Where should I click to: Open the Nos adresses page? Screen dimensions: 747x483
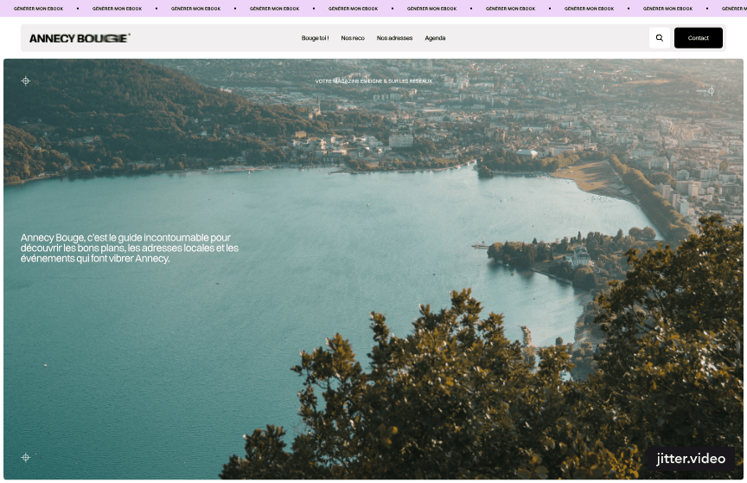394,38
